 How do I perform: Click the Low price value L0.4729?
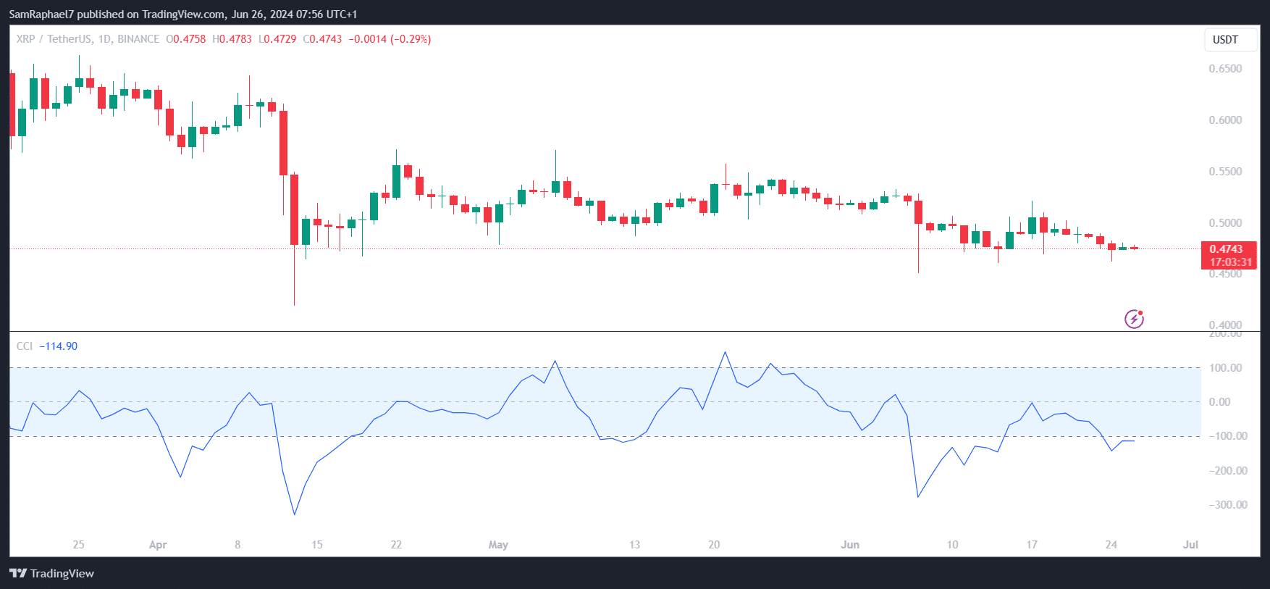(277, 39)
